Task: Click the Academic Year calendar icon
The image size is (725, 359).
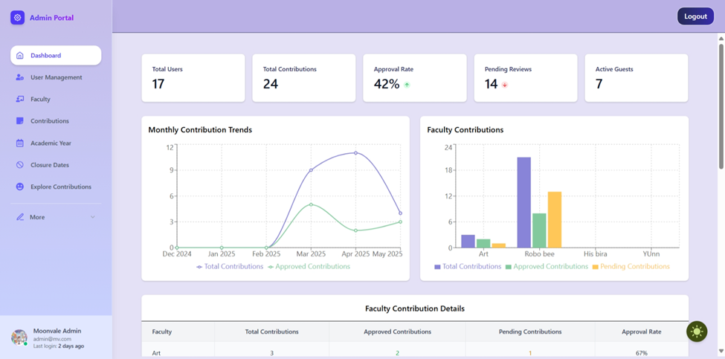Action: coord(20,143)
